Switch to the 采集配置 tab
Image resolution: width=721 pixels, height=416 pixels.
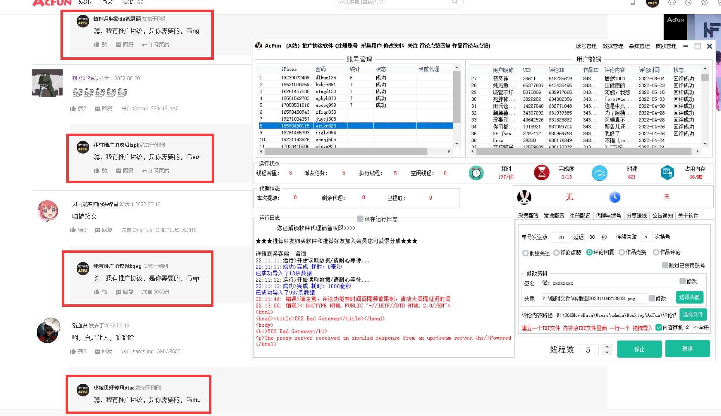tap(528, 216)
